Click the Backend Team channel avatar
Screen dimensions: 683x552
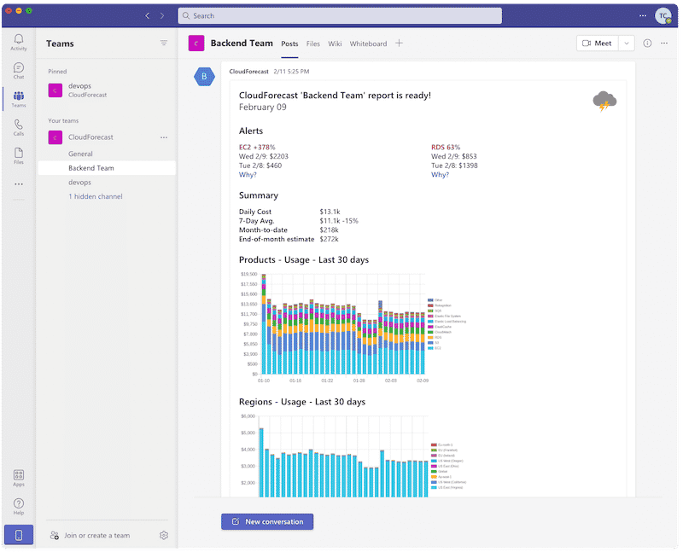pos(196,44)
